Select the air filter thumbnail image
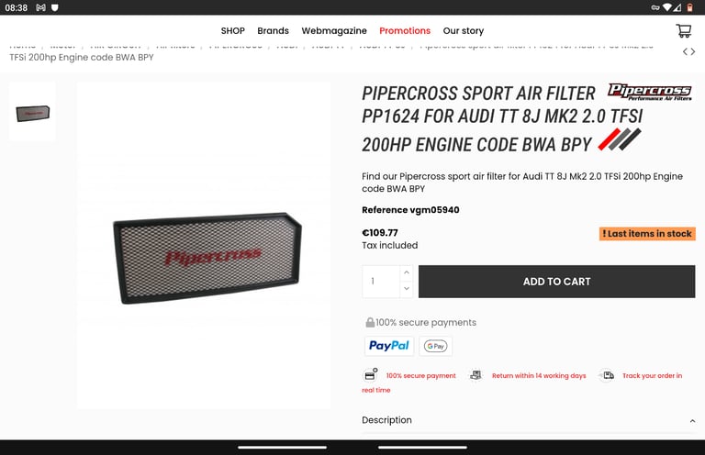This screenshot has width=705, height=455. (x=32, y=112)
